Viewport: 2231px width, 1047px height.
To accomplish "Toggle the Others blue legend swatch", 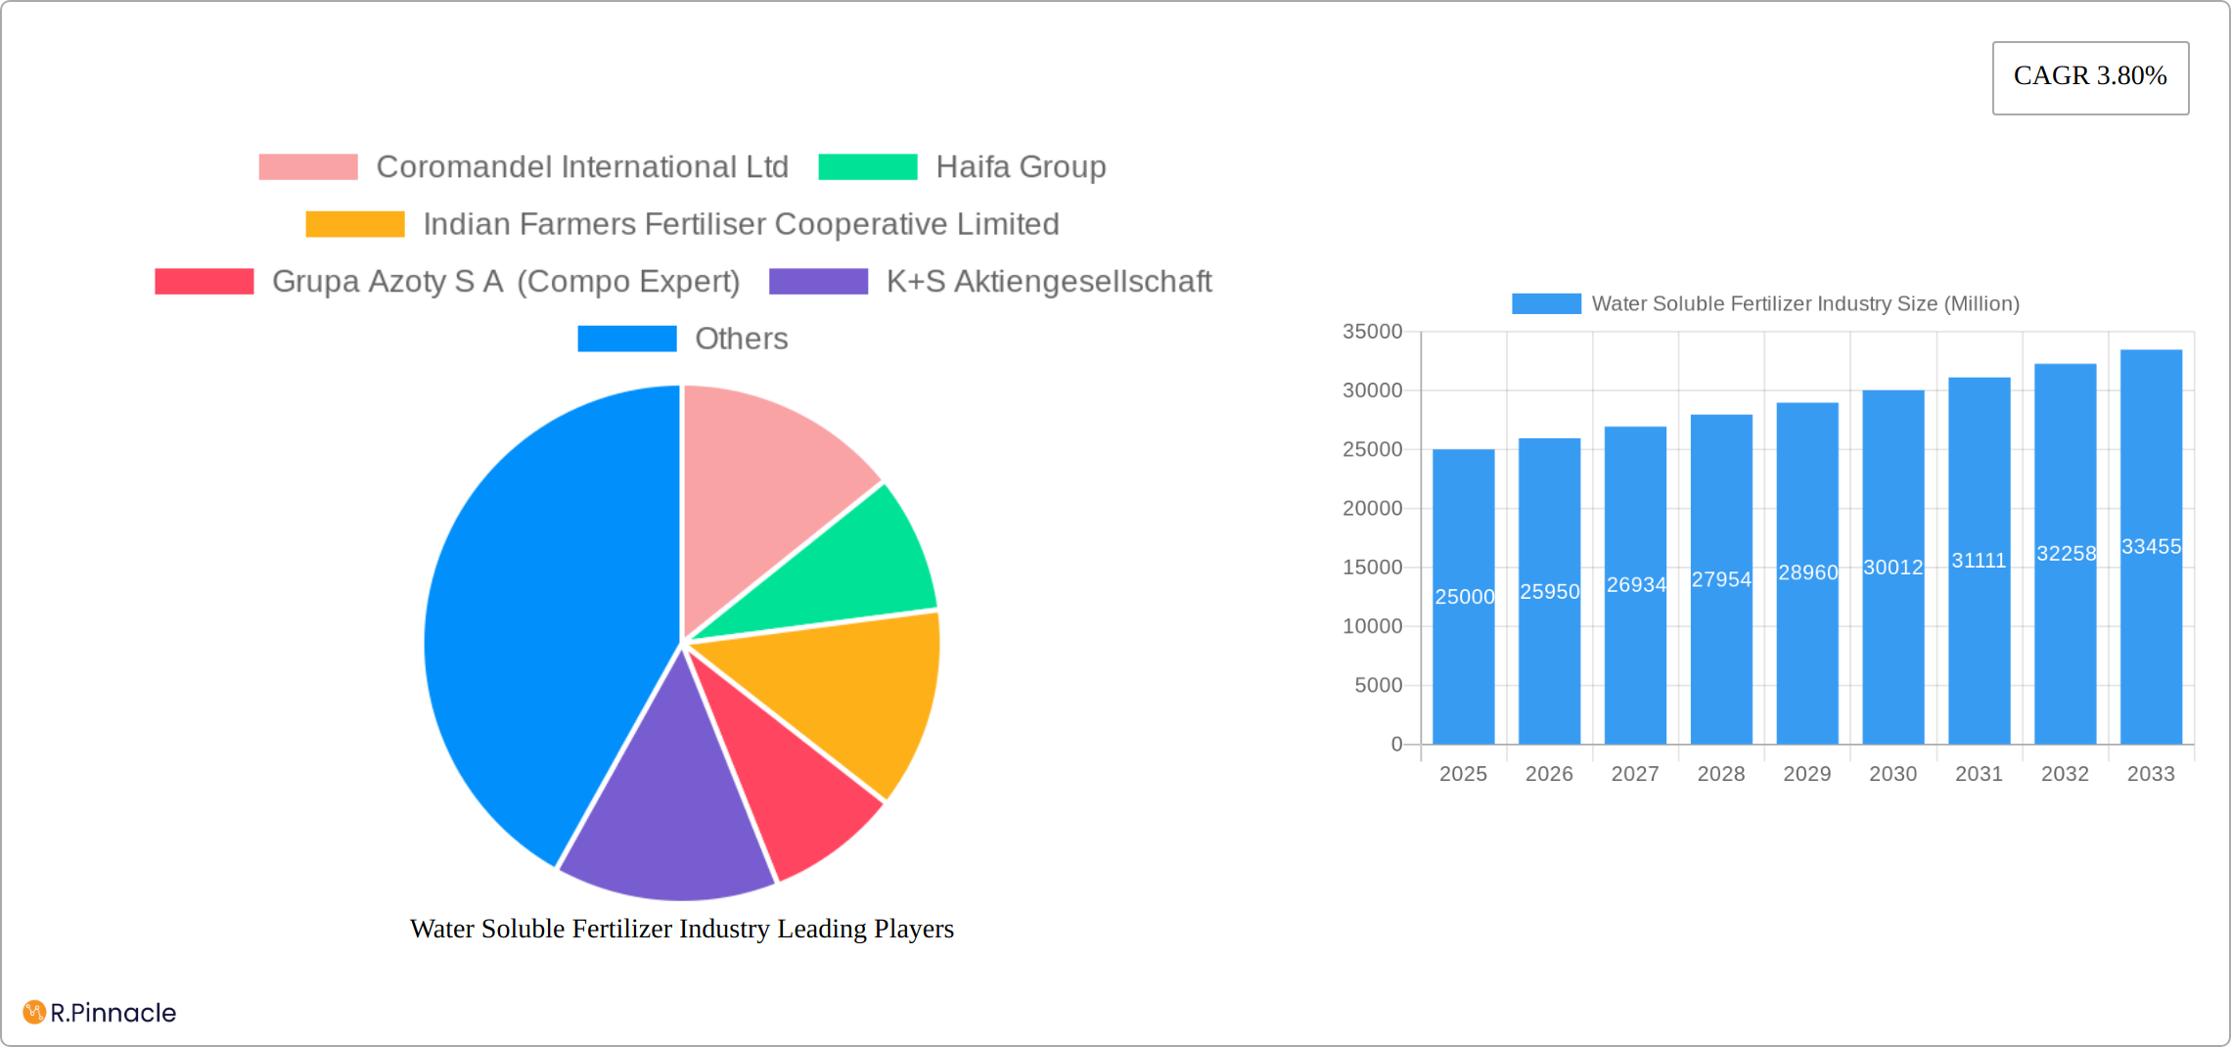I will pyautogui.click(x=627, y=339).
